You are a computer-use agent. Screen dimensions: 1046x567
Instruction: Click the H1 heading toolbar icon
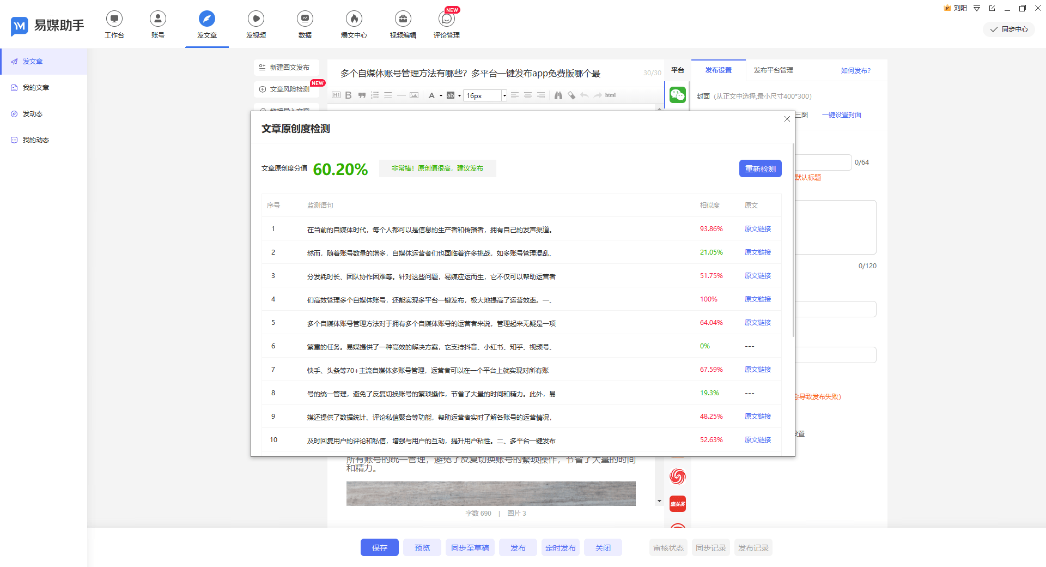[336, 95]
